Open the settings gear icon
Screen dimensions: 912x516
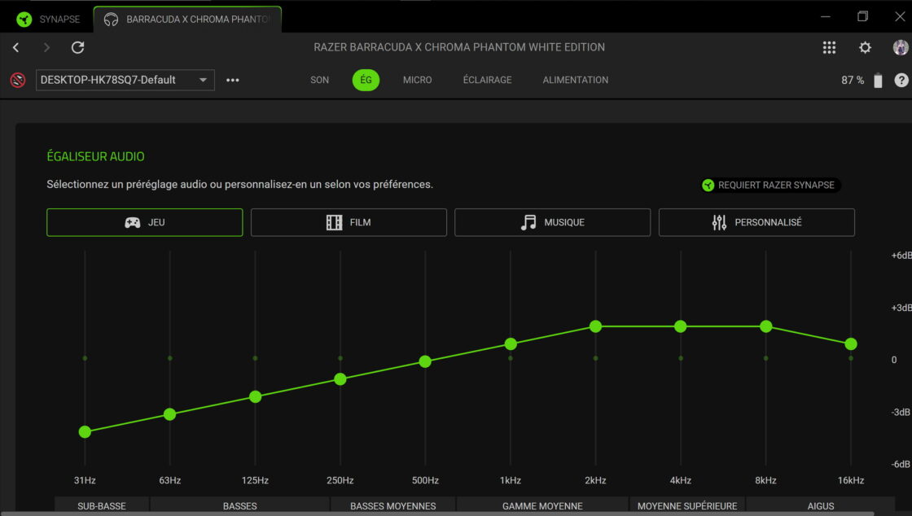pos(865,47)
